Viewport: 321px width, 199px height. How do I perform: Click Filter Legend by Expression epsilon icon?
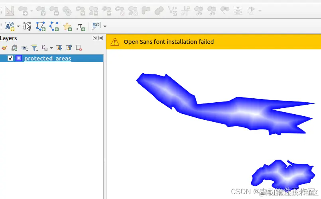[x=44, y=48]
